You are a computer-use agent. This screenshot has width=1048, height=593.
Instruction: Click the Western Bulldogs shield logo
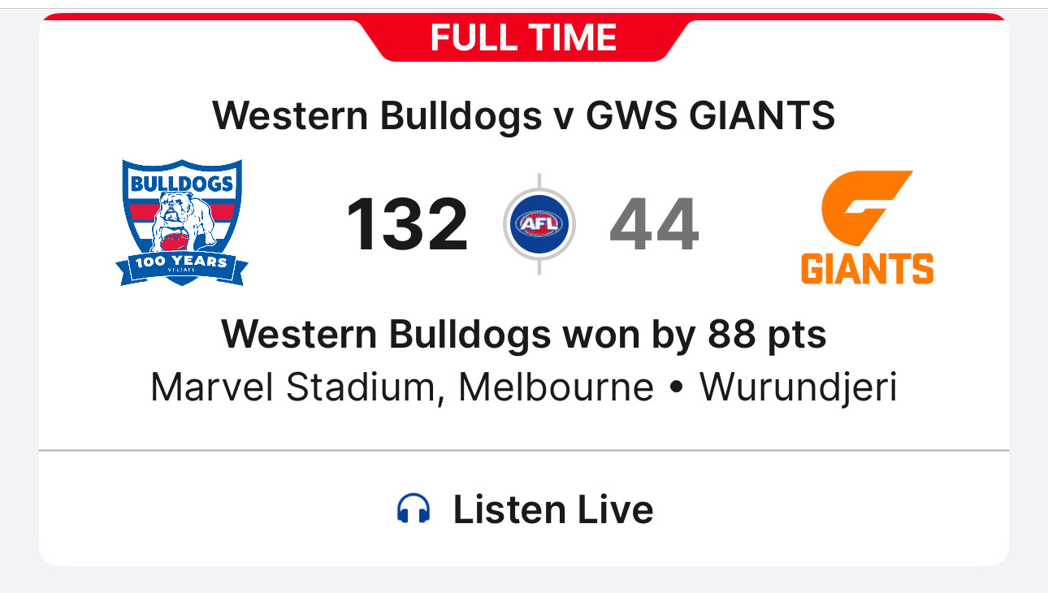point(182,223)
